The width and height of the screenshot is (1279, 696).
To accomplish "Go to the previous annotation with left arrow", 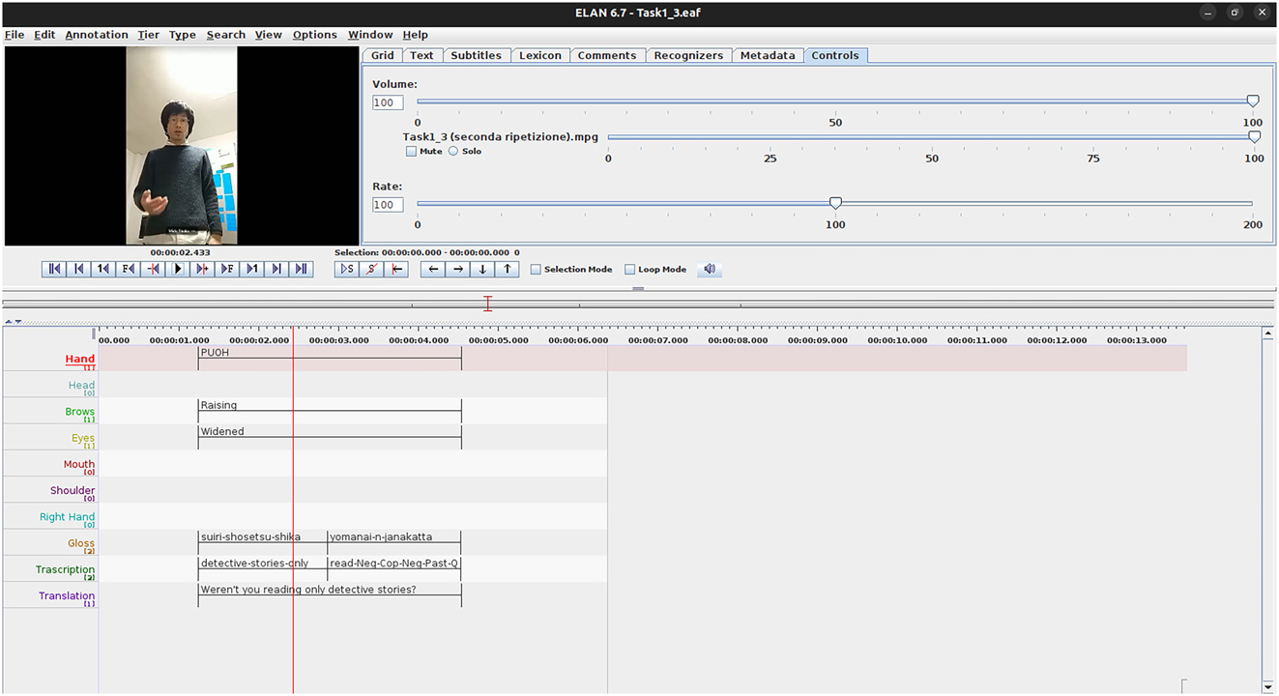I will pos(433,270).
